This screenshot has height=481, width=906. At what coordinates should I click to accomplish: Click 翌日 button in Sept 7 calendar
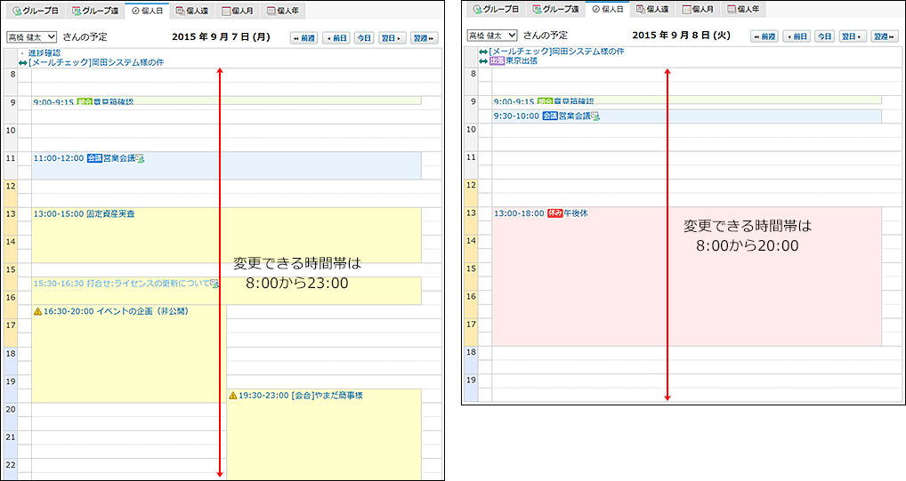(392, 38)
